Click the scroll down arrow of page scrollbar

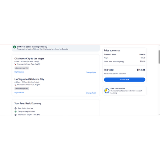159,115
